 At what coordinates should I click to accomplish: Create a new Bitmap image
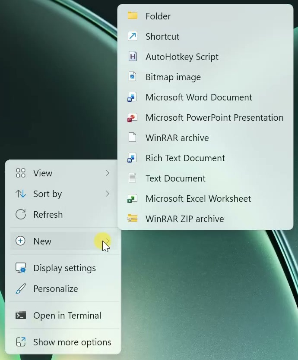coord(205,77)
